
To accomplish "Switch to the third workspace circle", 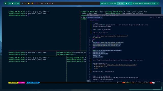I will point(15,3).
